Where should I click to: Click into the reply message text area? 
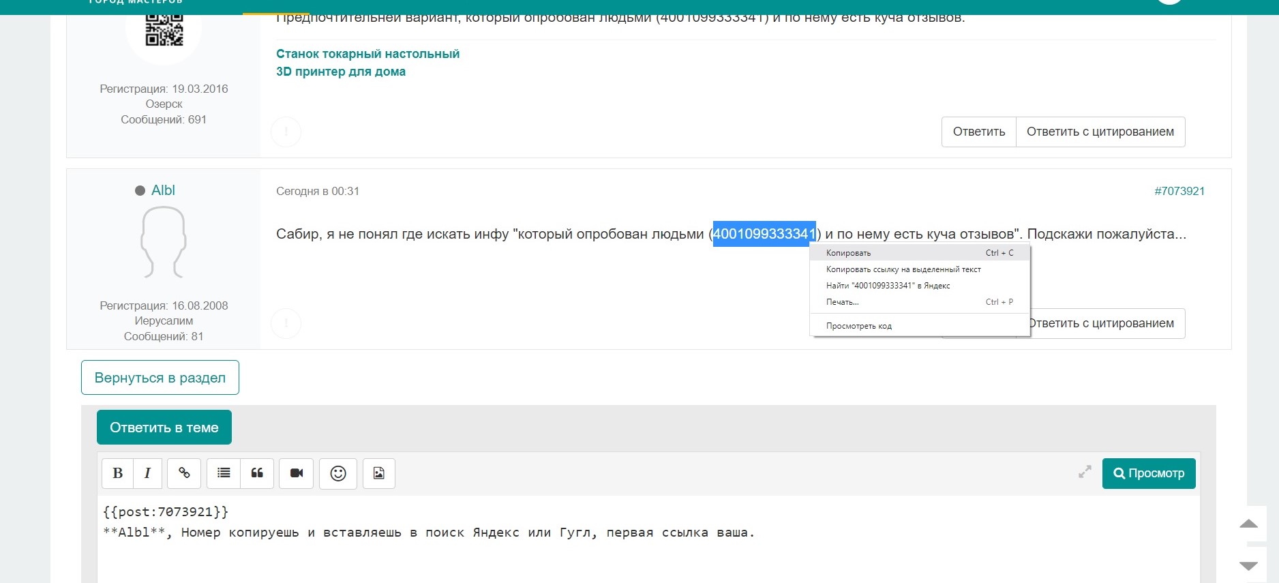coord(648,552)
